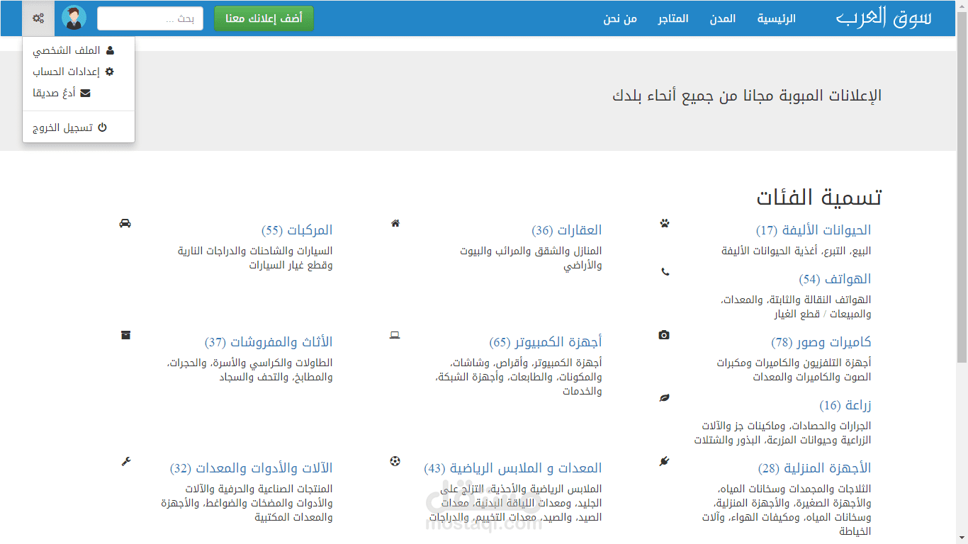968x544 pixels.
Task: Open الحيوانات الأليفة (17) category
Action: point(814,230)
